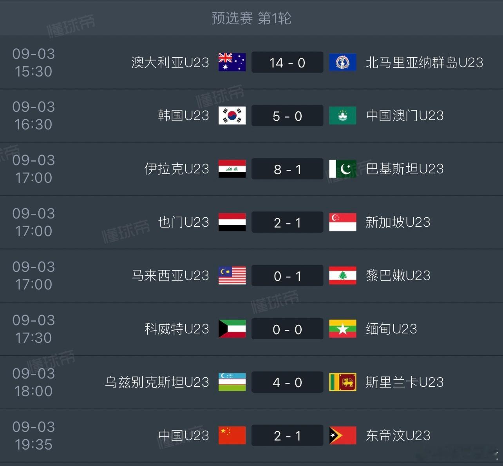Screen dimensions: 503x466
Task: Open the 也门U23 team link
Action: 184,222
